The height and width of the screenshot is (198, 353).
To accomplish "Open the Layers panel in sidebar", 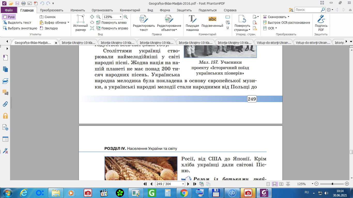I will click(x=5, y=81).
